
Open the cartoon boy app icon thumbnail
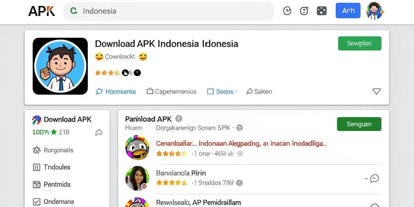pos(60,66)
